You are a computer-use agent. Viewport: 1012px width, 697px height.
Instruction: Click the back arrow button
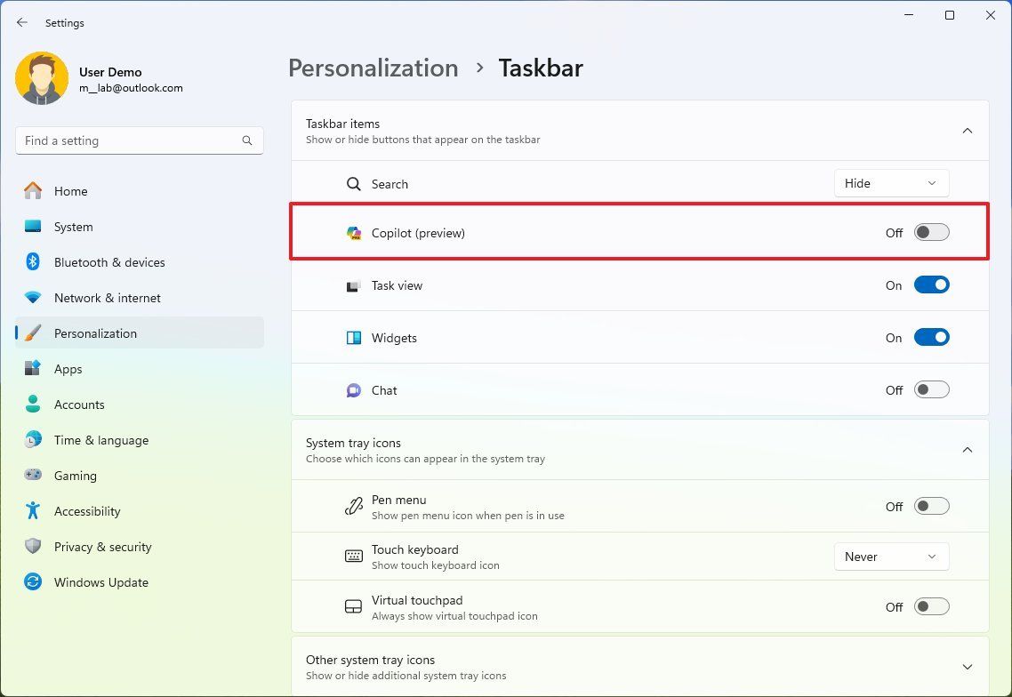pos(22,22)
